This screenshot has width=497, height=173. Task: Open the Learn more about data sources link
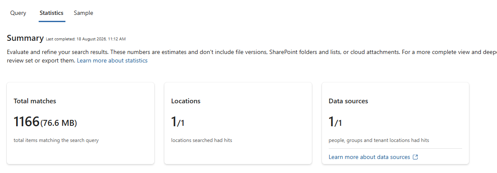tap(369, 157)
